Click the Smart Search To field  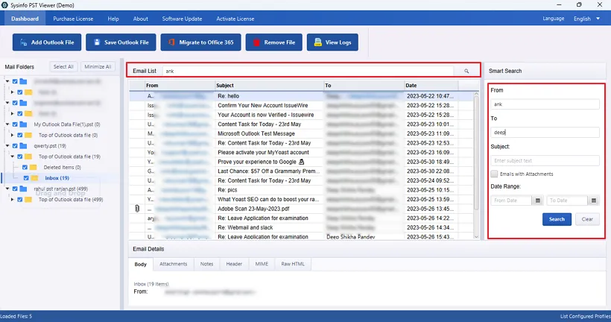[x=545, y=132]
